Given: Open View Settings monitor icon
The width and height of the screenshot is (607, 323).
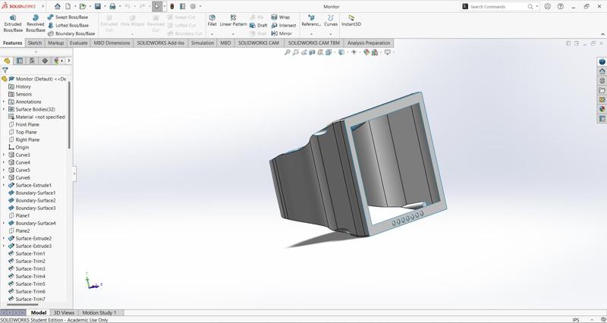Looking at the screenshot, I should tap(387, 52).
